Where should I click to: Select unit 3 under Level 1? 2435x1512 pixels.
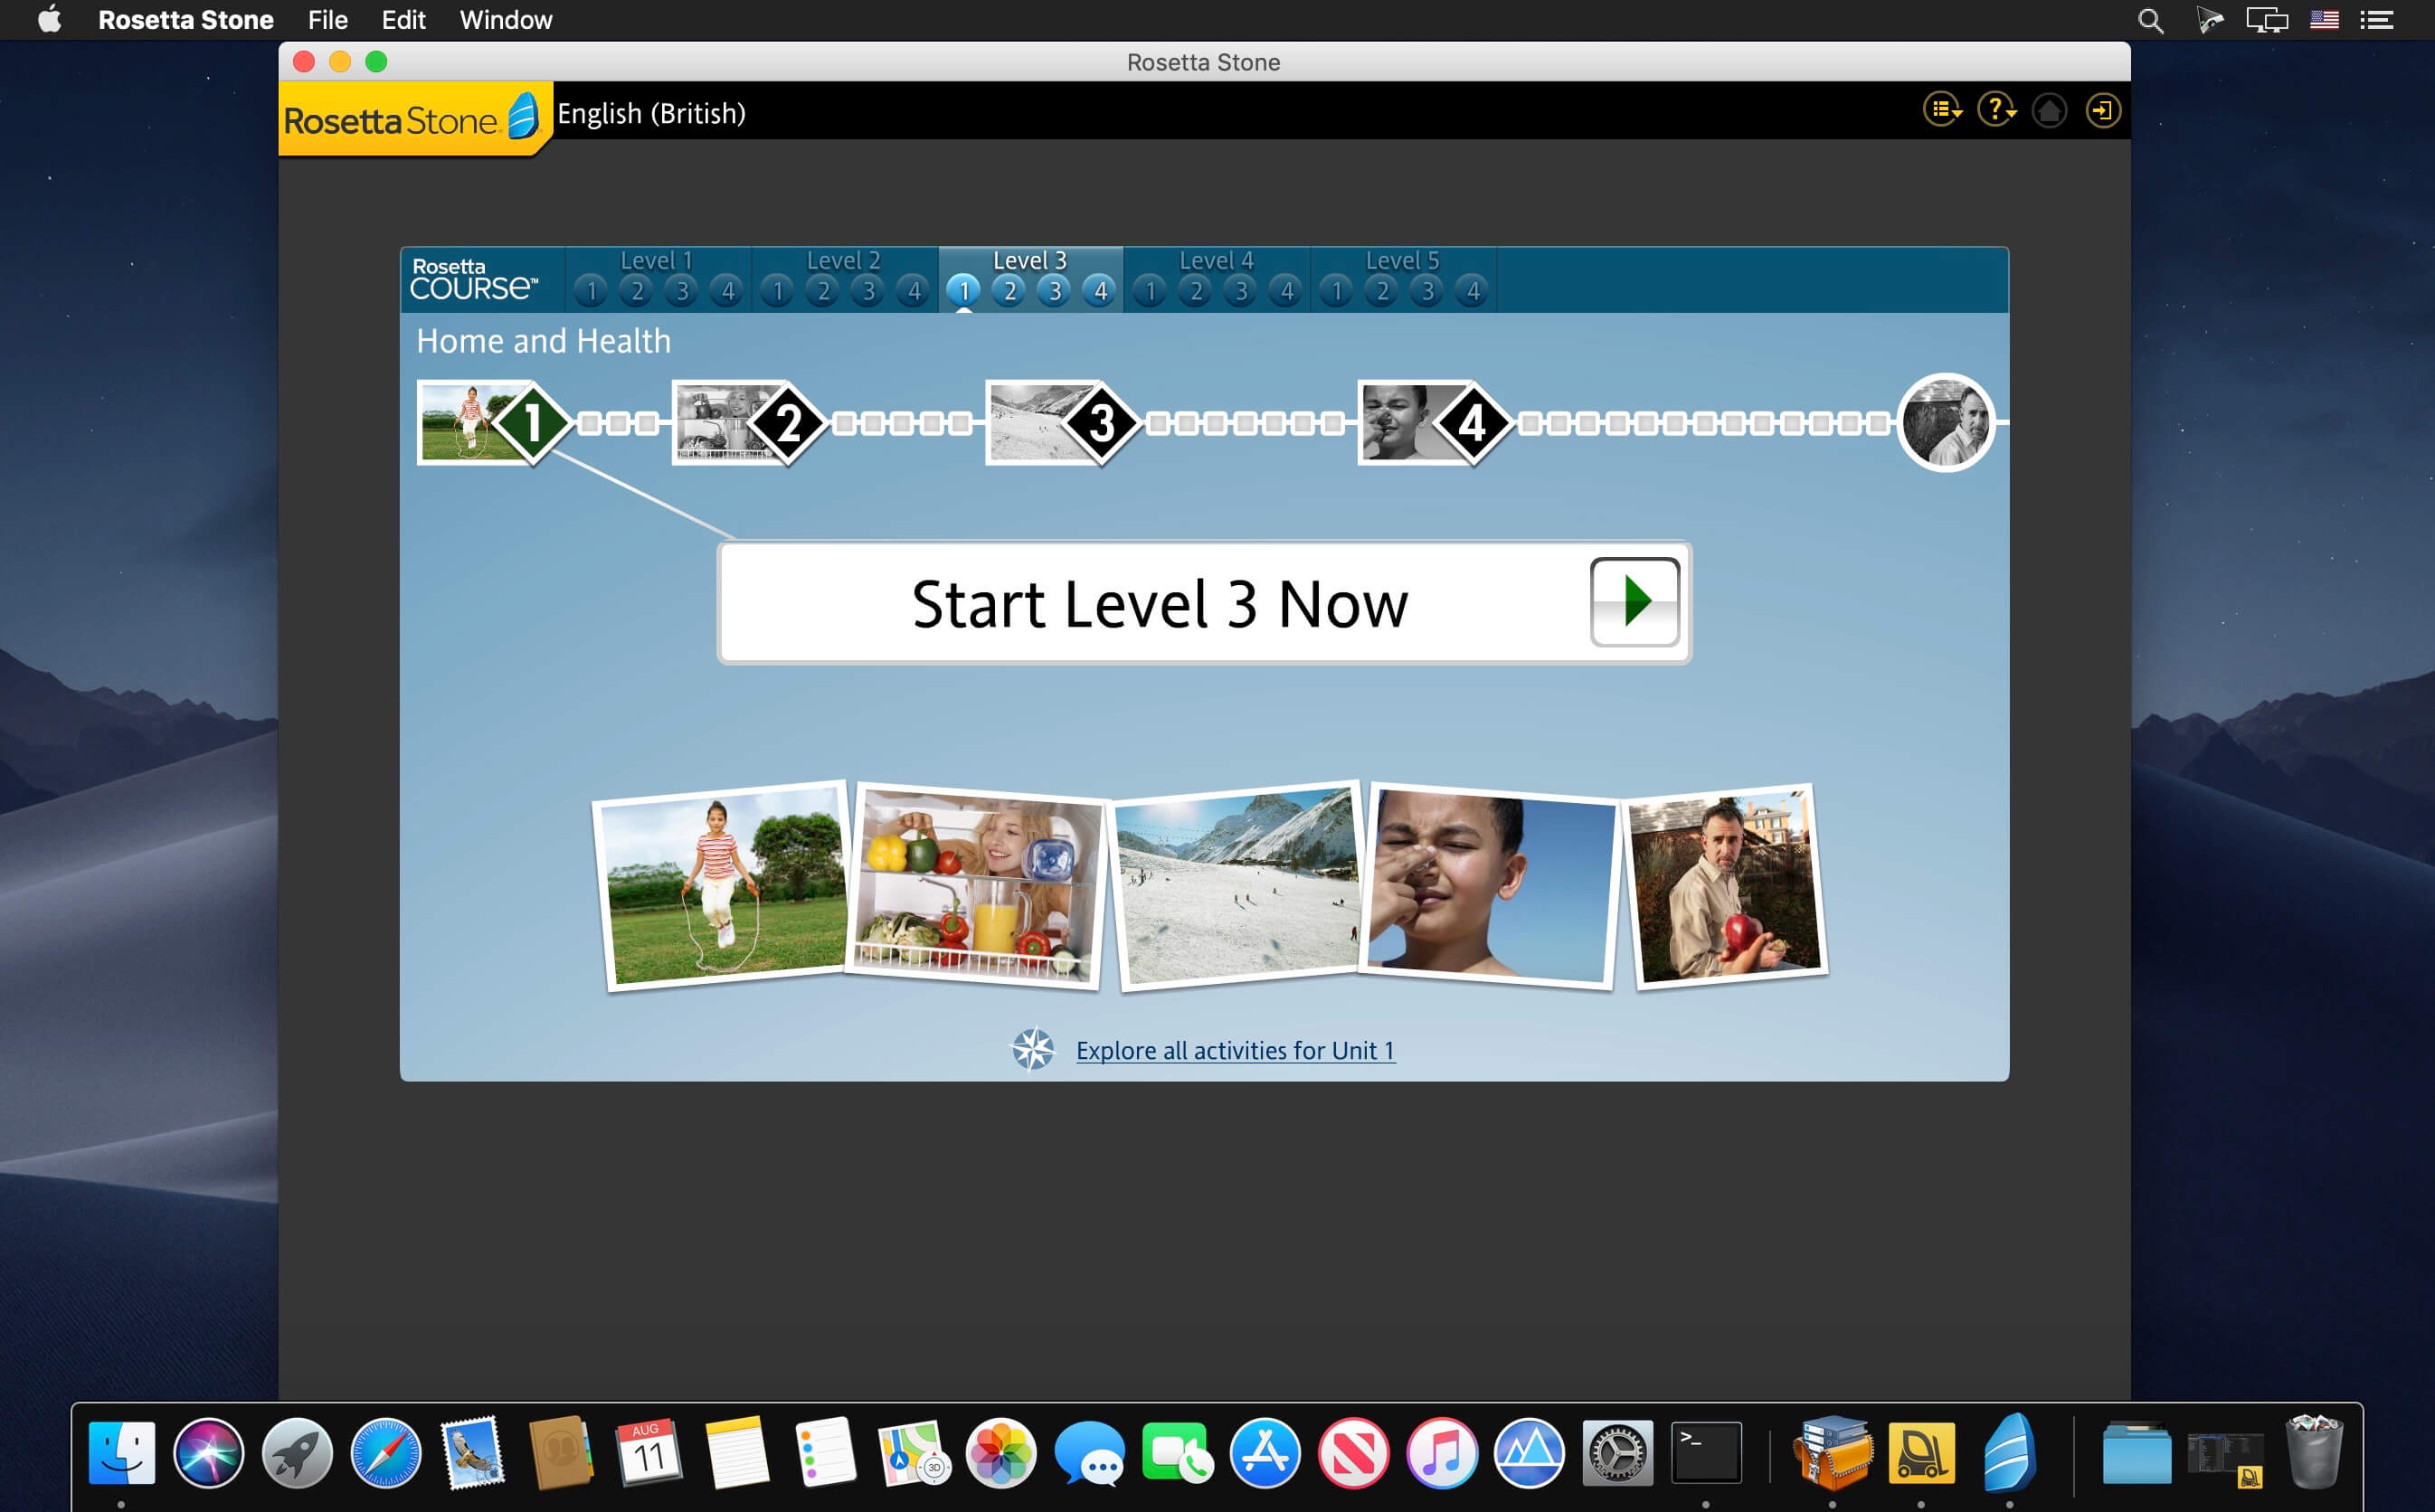point(682,291)
